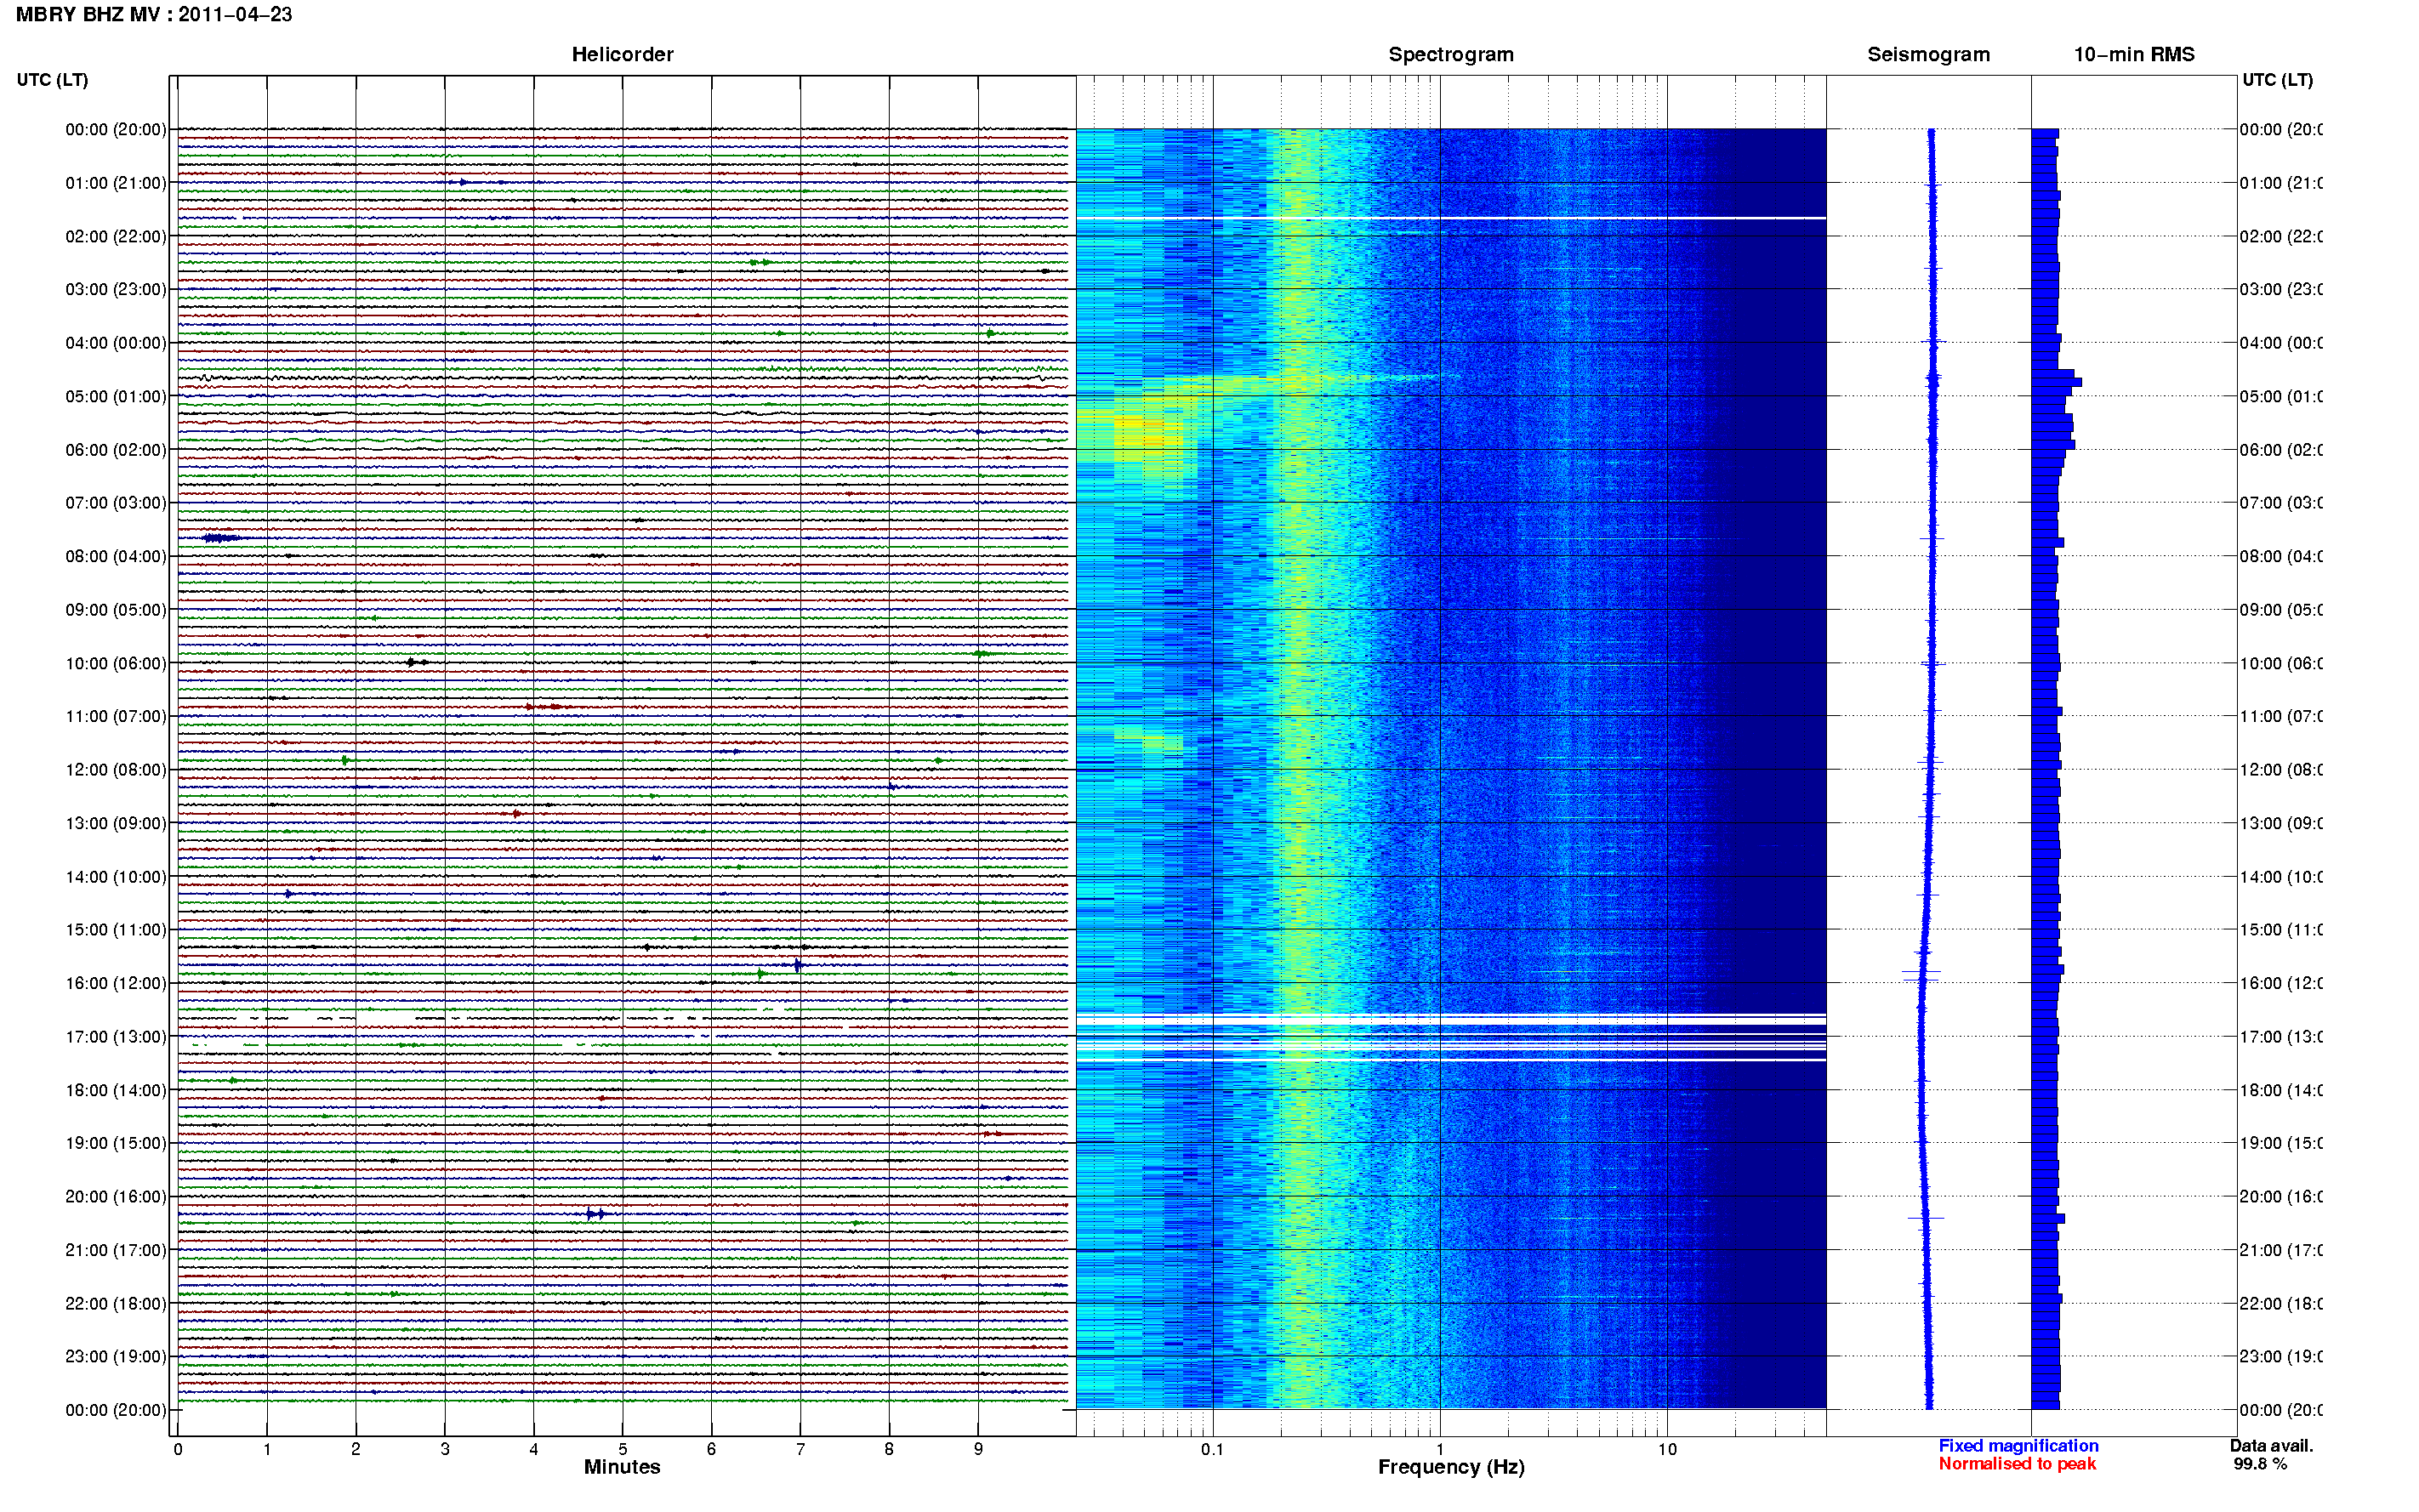Click the seismogram spike near 20:25
The image size is (2419, 1512).
tap(1926, 1218)
